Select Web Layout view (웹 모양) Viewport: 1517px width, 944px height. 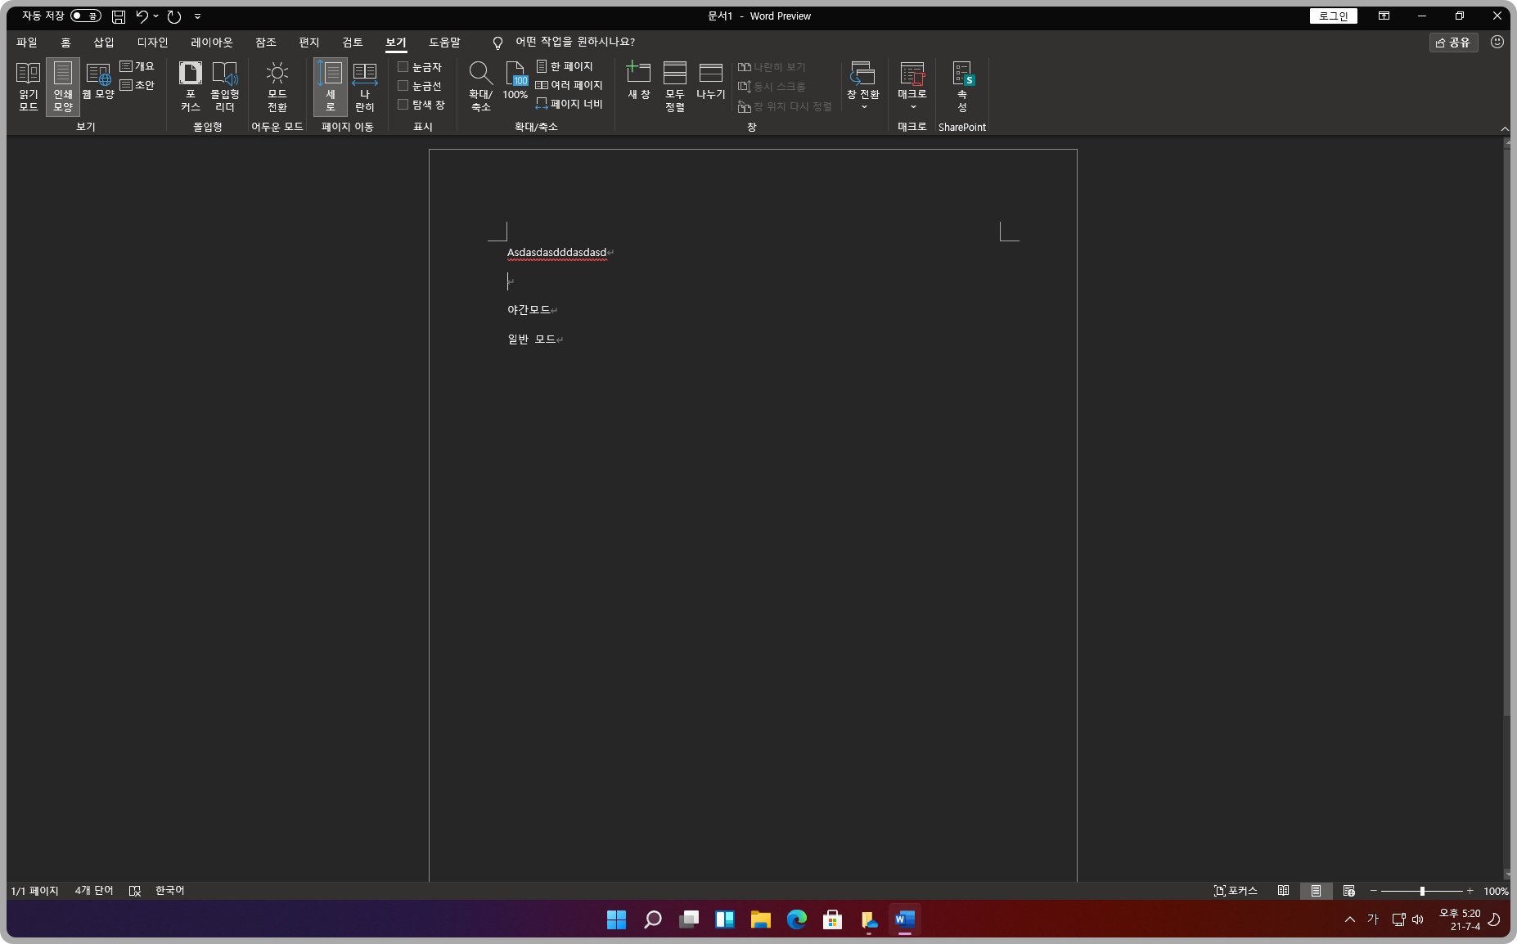98,82
